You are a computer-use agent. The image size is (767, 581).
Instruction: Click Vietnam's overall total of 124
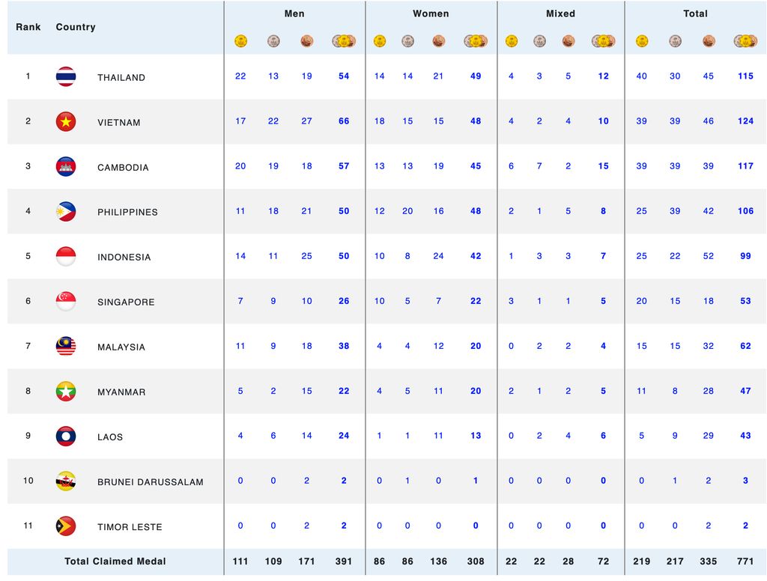pyautogui.click(x=745, y=121)
